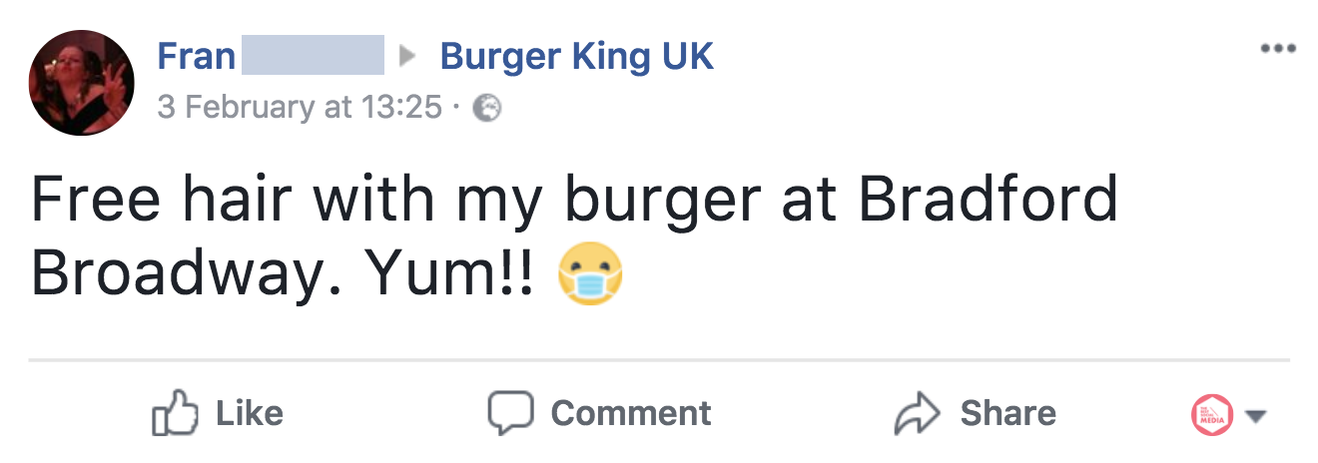The height and width of the screenshot is (463, 1318).
Task: Open Fran's profile picture thumbnail
Action: coord(82,82)
